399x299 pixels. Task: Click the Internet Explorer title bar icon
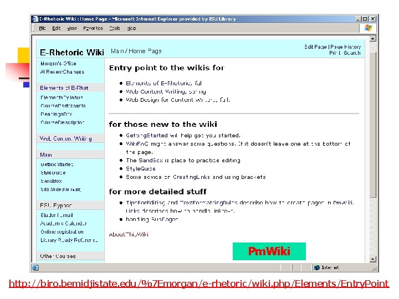35,19
